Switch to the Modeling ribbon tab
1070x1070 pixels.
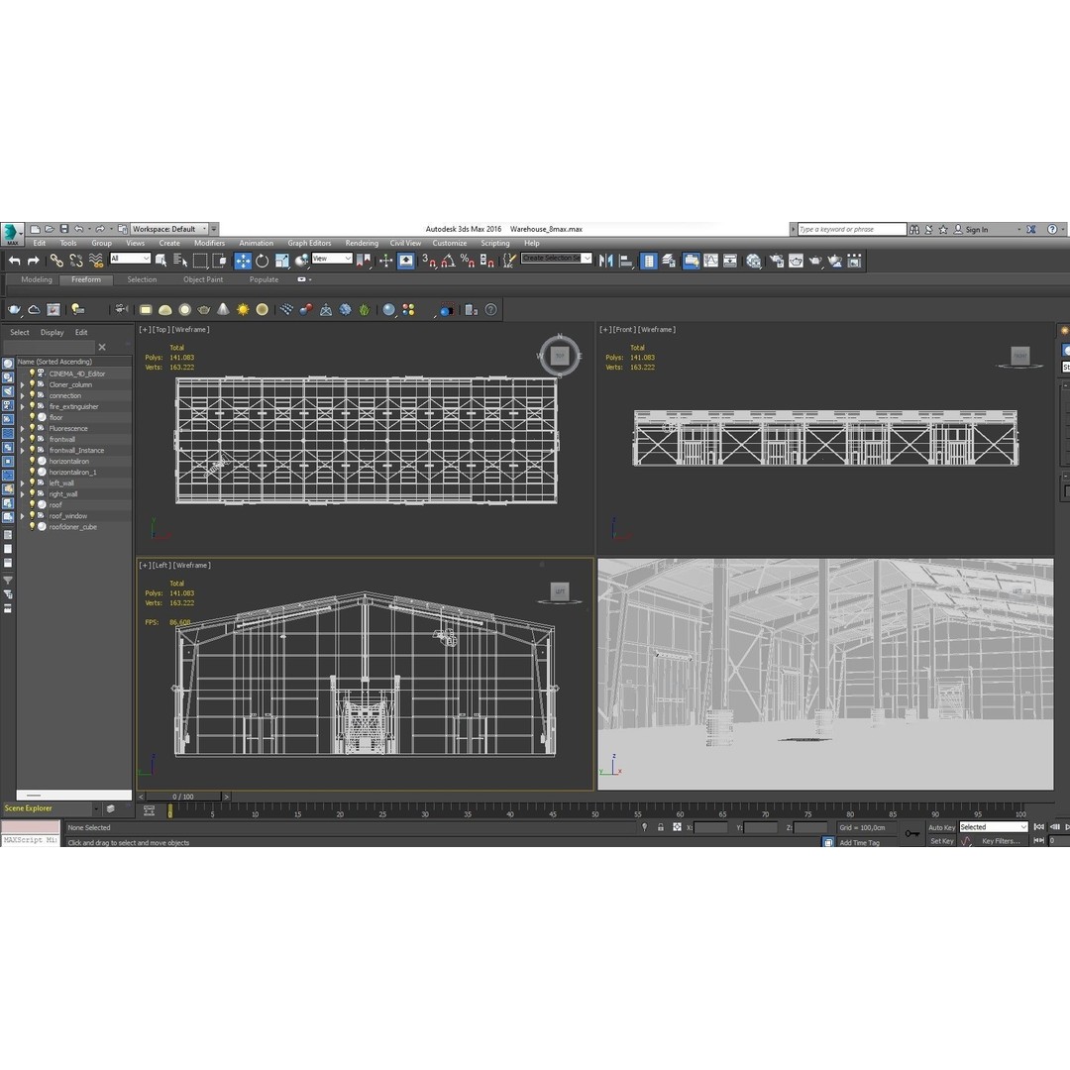tap(37, 279)
